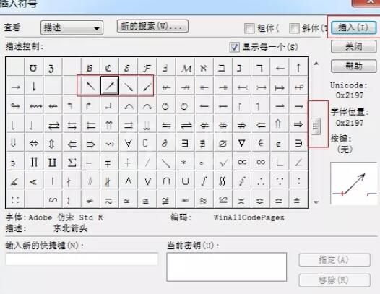Select the up-down double arrow symbol
The image size is (380, 294).
(52, 143)
